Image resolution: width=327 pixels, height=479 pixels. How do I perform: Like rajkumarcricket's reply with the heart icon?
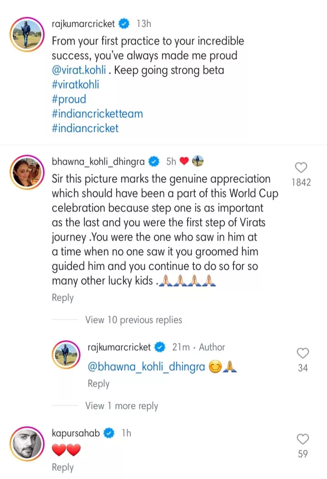[302, 353]
